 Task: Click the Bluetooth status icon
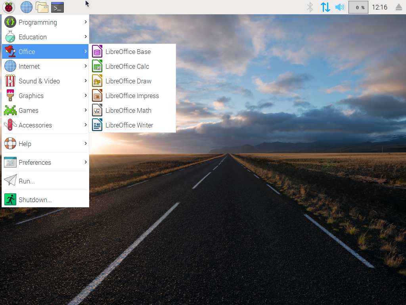pyautogui.click(x=310, y=7)
